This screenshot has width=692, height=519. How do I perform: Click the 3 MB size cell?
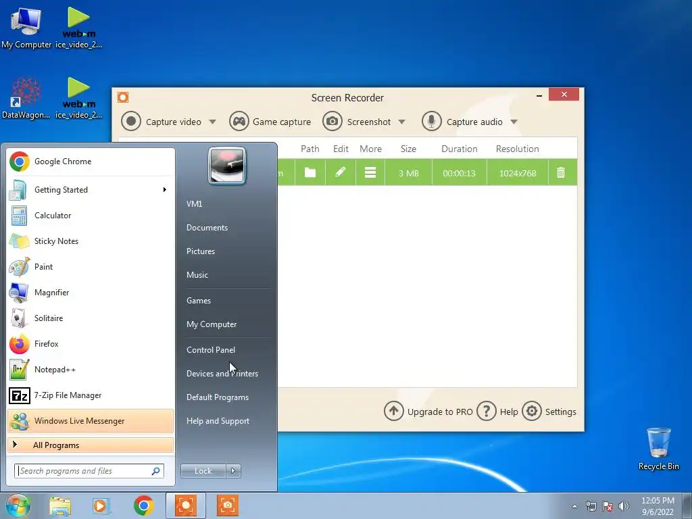408,173
